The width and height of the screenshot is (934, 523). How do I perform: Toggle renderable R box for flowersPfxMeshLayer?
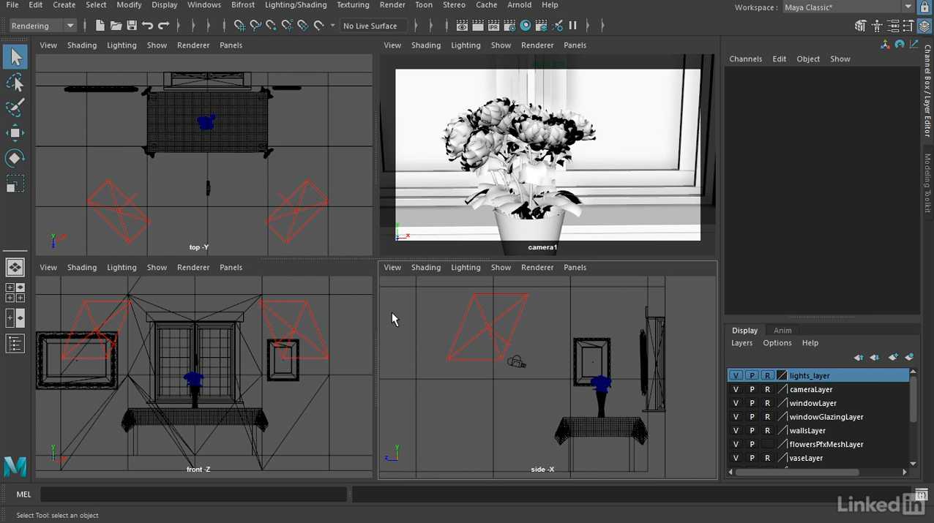point(767,444)
